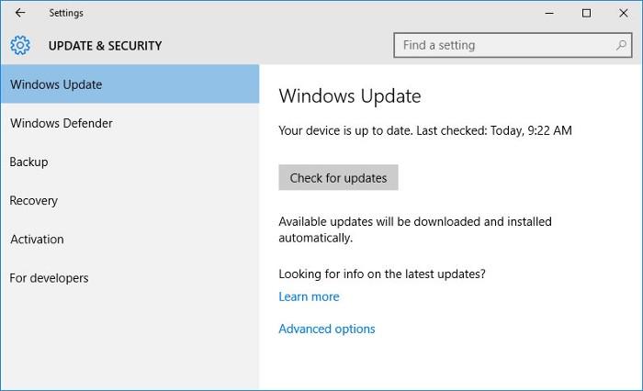Close the Settings window
The image size is (643, 391).
(x=624, y=13)
